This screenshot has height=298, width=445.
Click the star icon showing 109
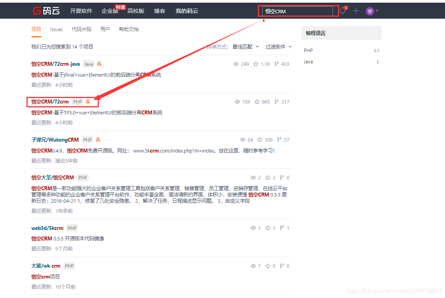click(x=260, y=140)
